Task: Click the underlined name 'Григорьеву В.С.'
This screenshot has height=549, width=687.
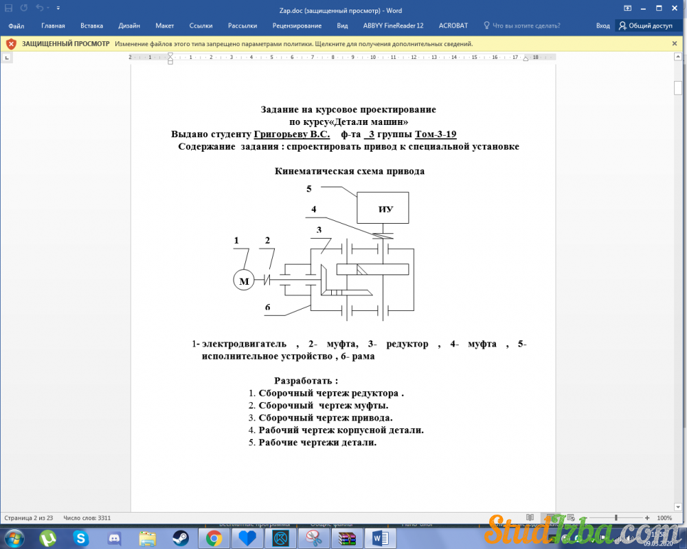Action: 292,135
